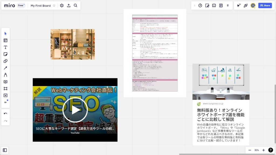Open board search magnifier
The image size is (276, 155).
[75, 5]
